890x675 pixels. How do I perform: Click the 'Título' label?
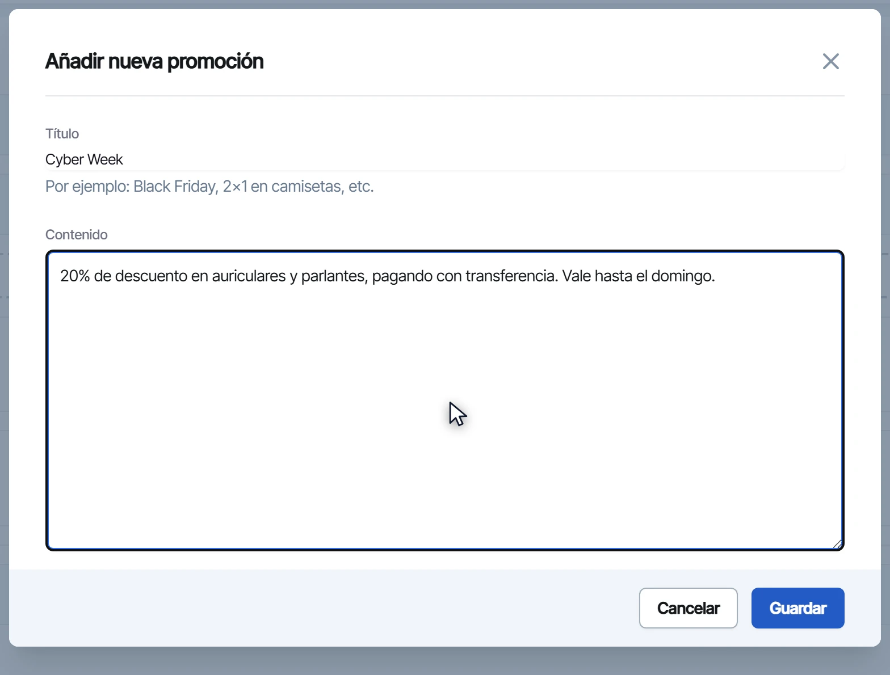click(62, 134)
